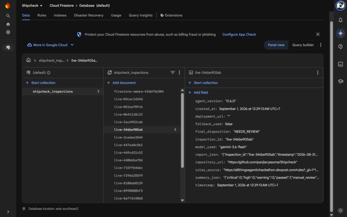Open the learning graduation cap icon
Image resolution: width=347 pixels, height=217 pixels.
(341, 81)
